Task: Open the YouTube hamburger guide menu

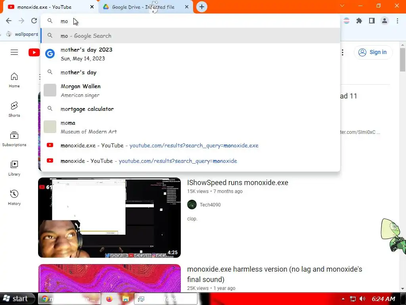Action: (14, 52)
